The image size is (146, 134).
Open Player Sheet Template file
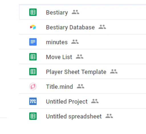click(x=76, y=72)
